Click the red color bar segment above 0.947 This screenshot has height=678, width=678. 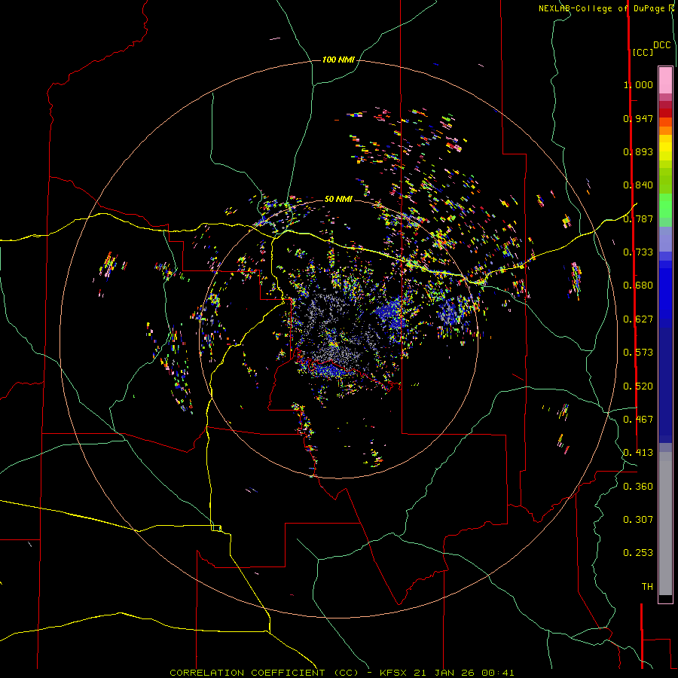click(x=665, y=112)
